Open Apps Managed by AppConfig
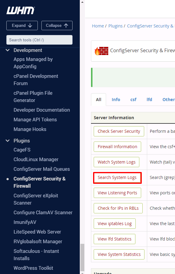 [33, 63]
